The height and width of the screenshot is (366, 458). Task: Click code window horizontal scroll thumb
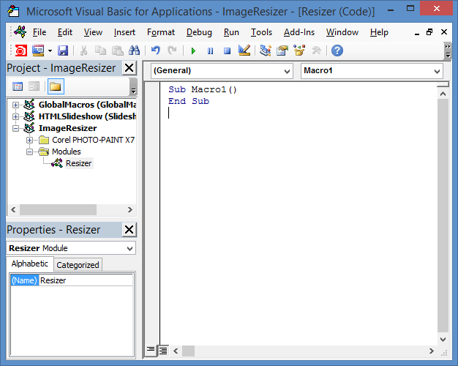pos(189,351)
